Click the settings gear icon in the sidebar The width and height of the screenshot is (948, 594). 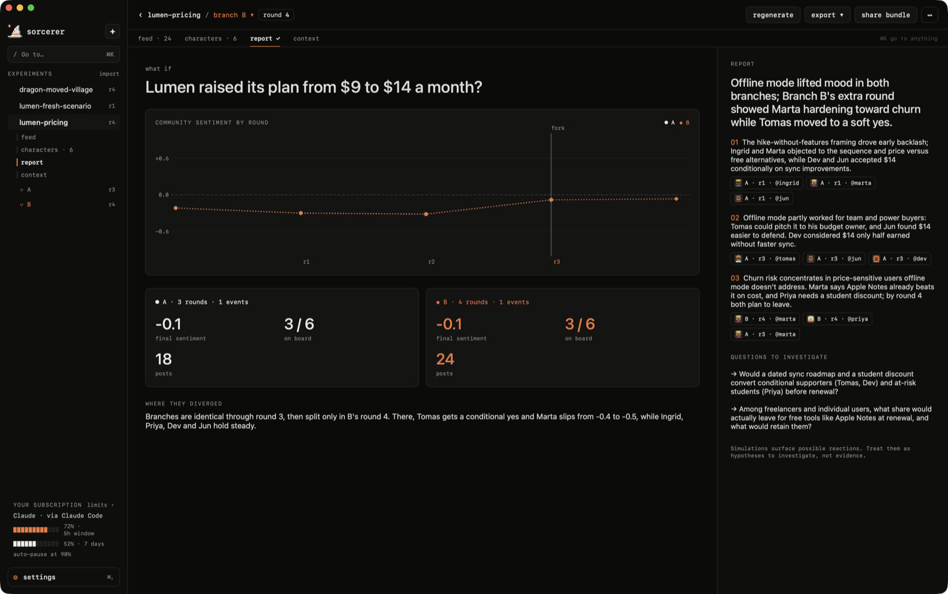click(15, 577)
